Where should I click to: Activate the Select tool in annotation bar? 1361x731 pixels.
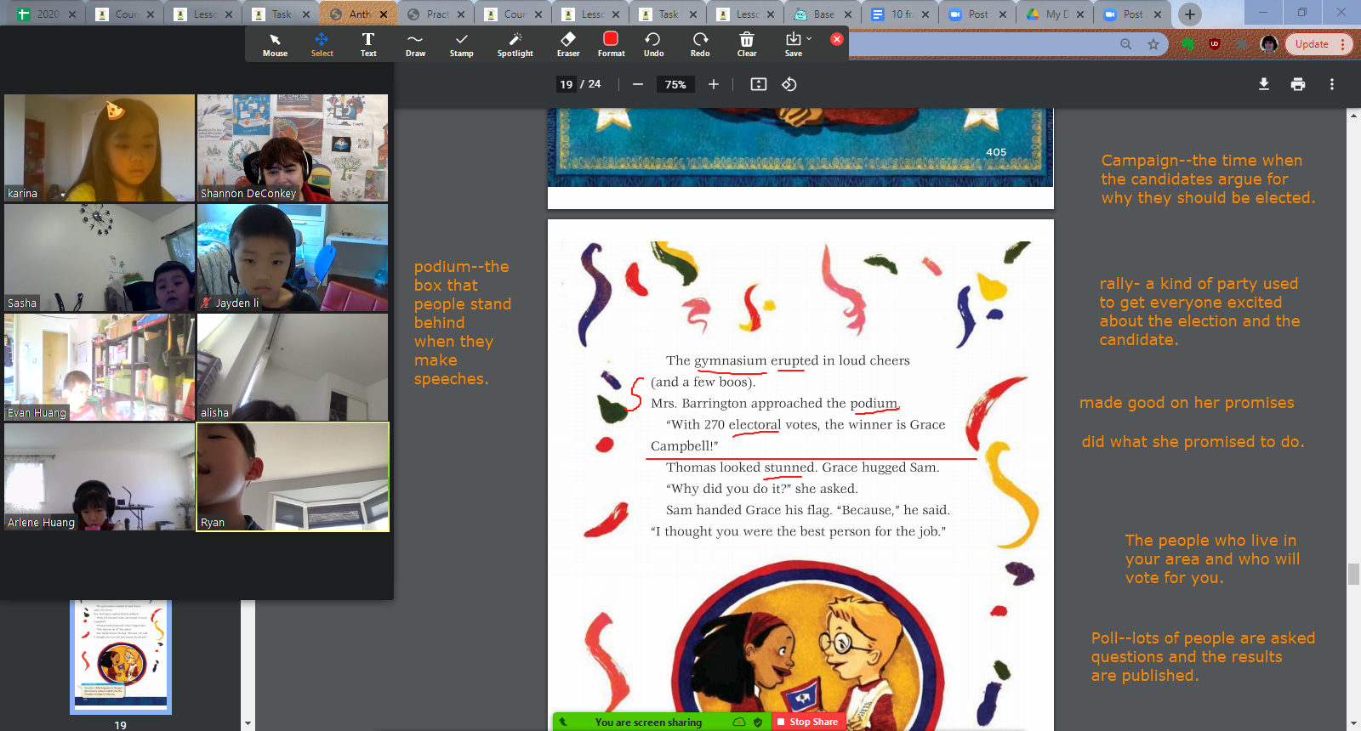(322, 45)
